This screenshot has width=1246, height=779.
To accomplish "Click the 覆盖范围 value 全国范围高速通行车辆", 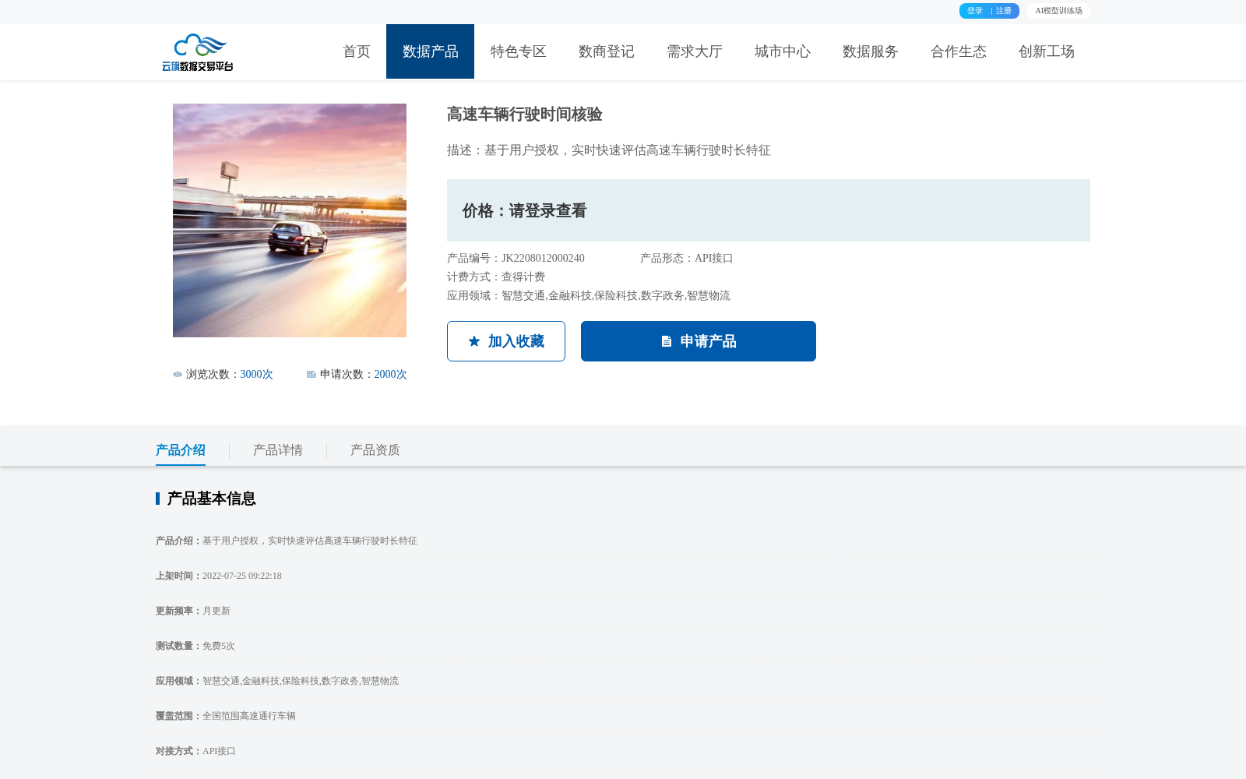I will click(x=249, y=716).
